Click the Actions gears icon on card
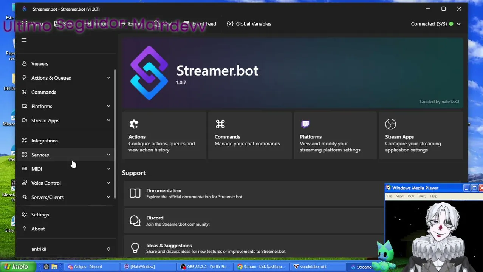This screenshot has height=272, width=483. pyautogui.click(x=134, y=124)
